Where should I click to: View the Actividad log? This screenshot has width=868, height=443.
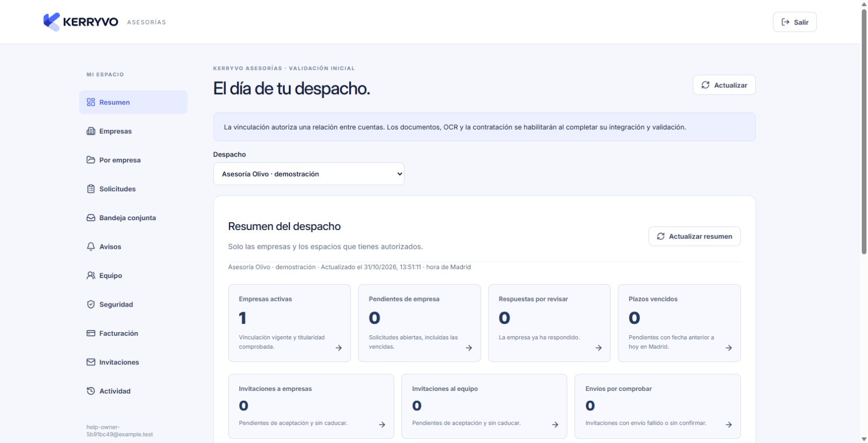coord(133,391)
